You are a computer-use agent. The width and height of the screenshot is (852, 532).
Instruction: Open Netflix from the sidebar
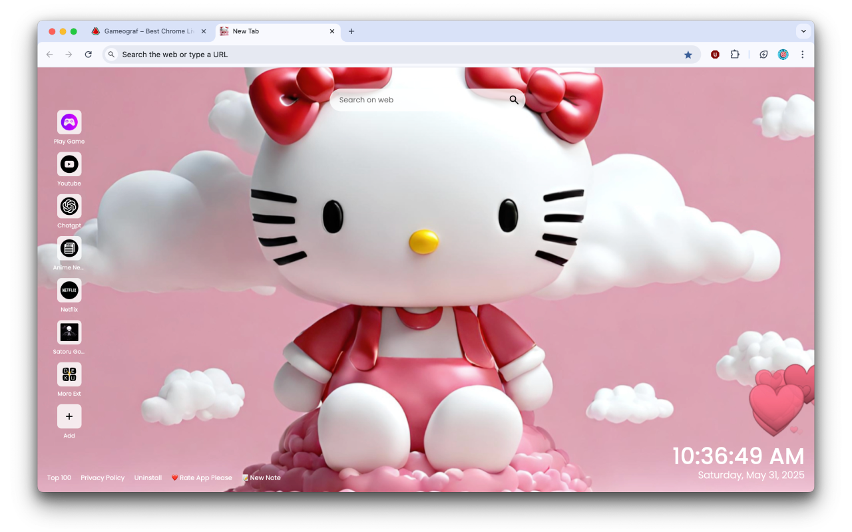[x=69, y=291]
